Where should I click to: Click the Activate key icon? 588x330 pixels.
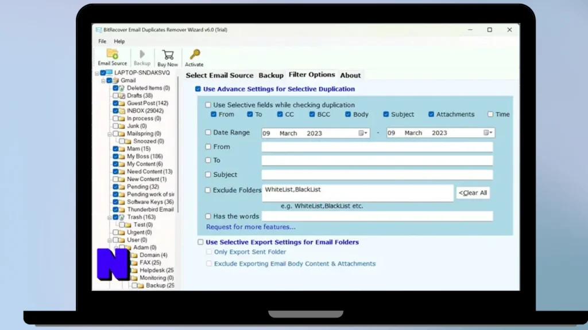pos(194,54)
